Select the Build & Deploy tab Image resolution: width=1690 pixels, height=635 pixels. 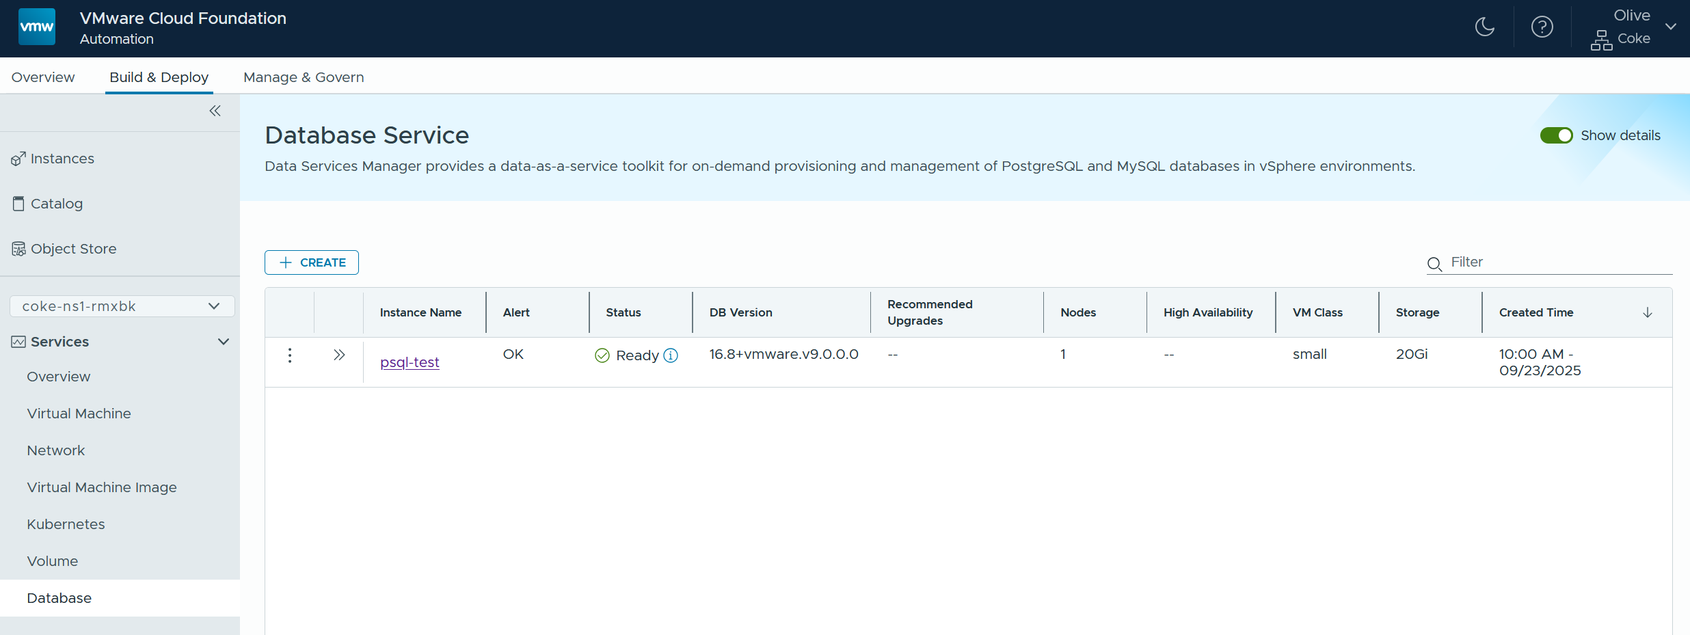click(x=159, y=77)
